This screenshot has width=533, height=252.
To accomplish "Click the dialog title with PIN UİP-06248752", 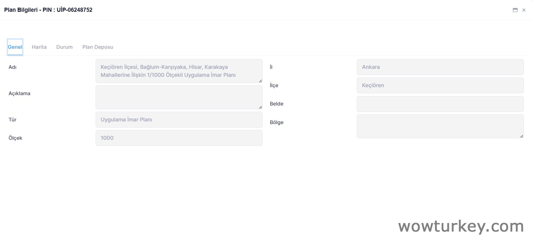I will pyautogui.click(x=48, y=10).
